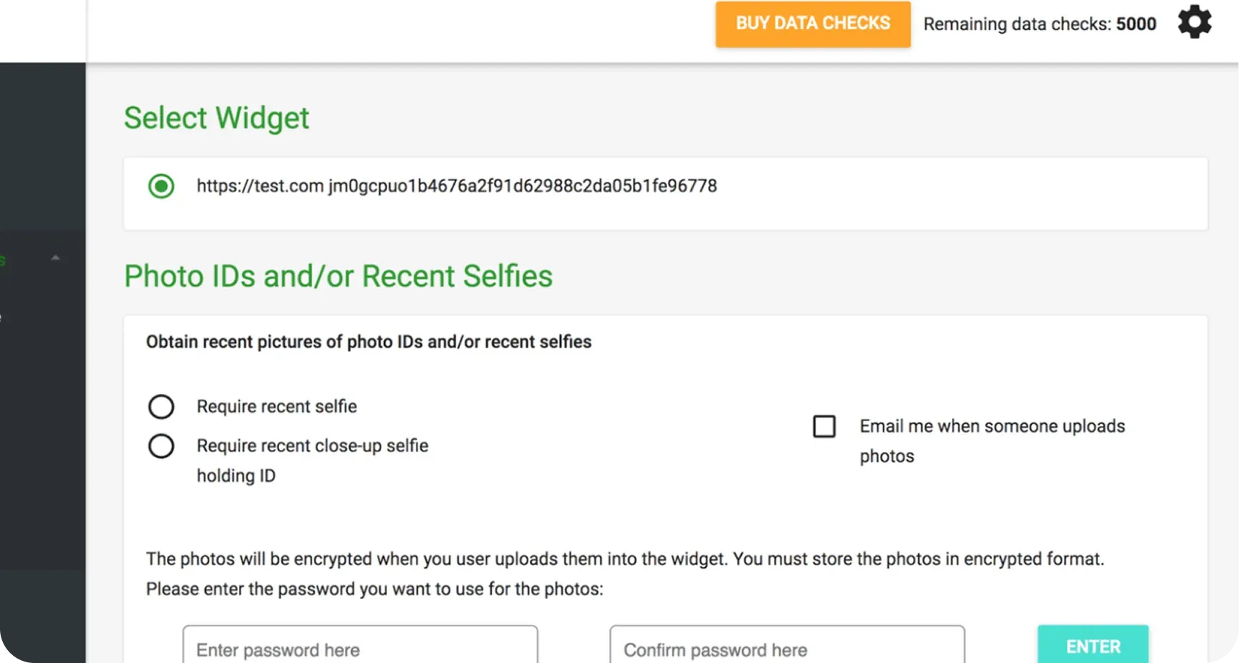Focus the Enter password here field

point(360,649)
